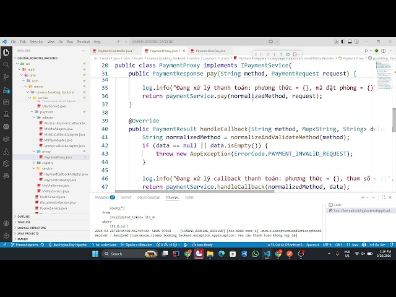Click the Java Ready status item

(202, 245)
